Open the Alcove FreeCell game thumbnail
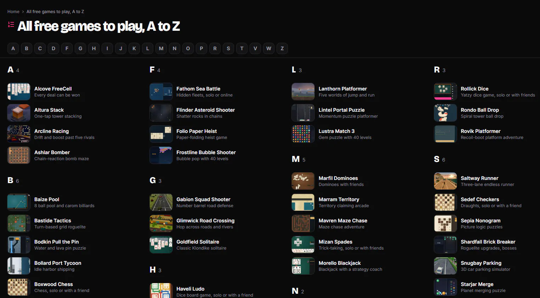 [x=19, y=92]
